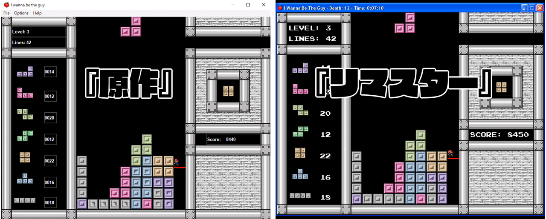Click the next-piece preview in remaster window

coord(501,87)
